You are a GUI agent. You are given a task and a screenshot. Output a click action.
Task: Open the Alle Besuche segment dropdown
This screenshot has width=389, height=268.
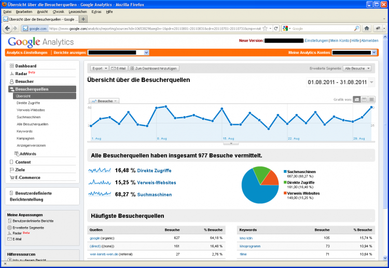[358, 68]
